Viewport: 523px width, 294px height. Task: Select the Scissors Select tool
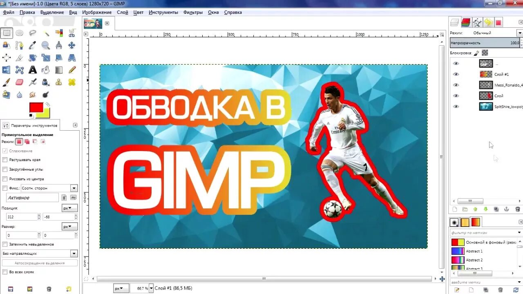click(x=72, y=33)
